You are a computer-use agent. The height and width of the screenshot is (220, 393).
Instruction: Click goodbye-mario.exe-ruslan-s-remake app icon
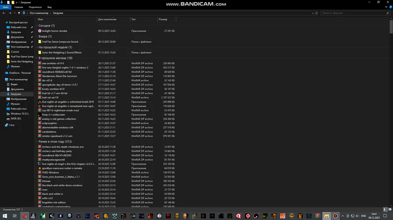[40, 168]
